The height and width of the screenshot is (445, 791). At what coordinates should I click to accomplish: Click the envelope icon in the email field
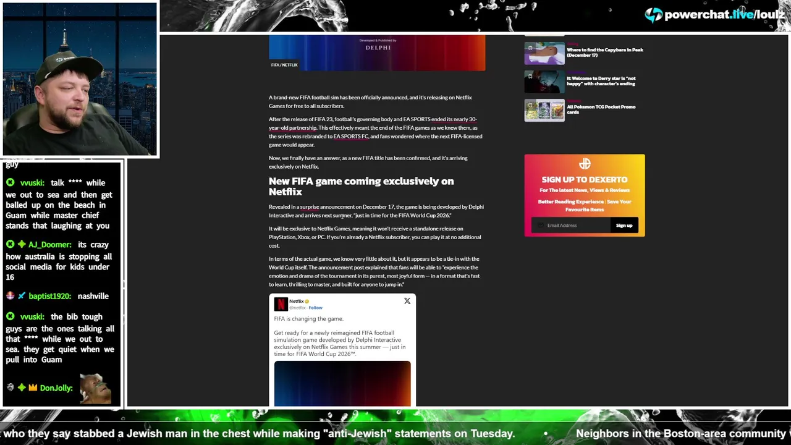tap(540, 226)
